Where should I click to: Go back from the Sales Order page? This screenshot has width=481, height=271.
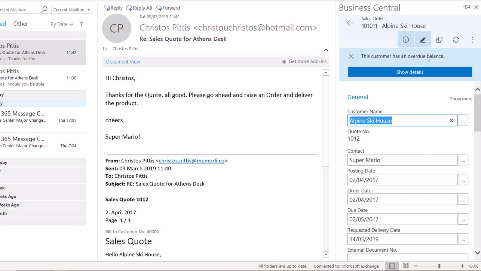350,23
